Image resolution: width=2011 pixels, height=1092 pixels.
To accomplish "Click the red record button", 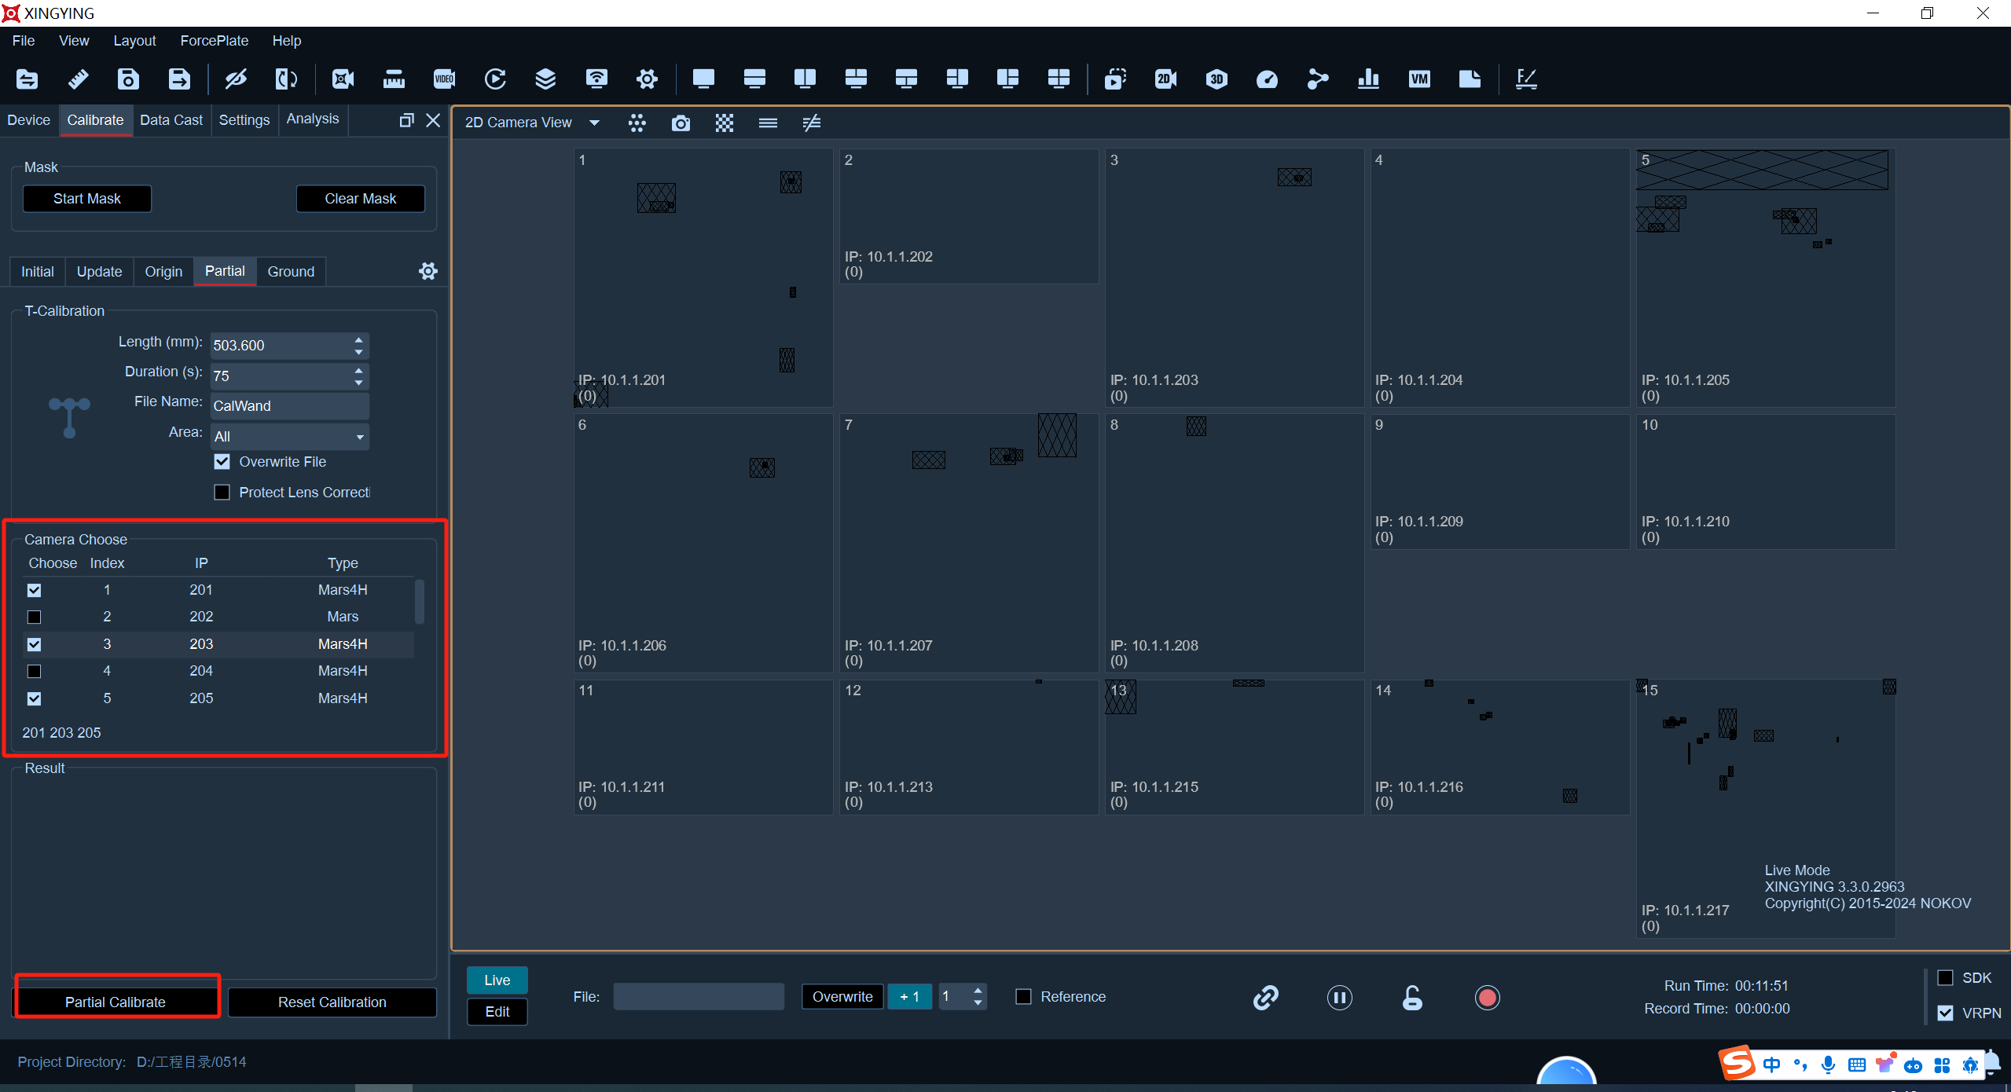I will pyautogui.click(x=1487, y=998).
